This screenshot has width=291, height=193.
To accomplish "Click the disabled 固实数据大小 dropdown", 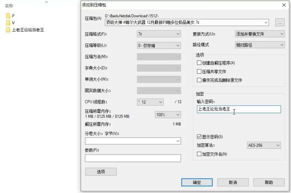I will coord(159,91).
